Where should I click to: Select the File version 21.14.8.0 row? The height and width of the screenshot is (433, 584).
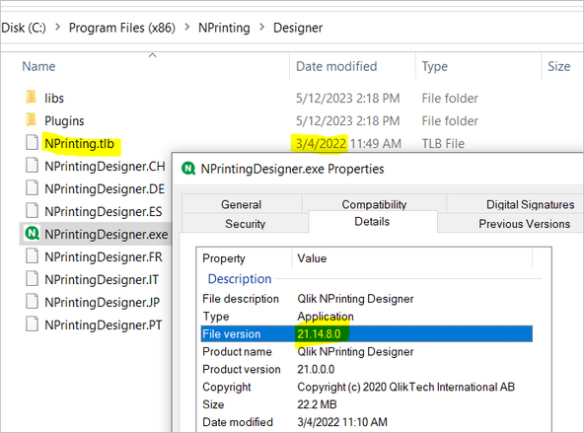tap(367, 333)
